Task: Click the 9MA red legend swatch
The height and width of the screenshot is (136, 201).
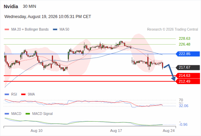Action: pyautogui.click(x=23, y=95)
